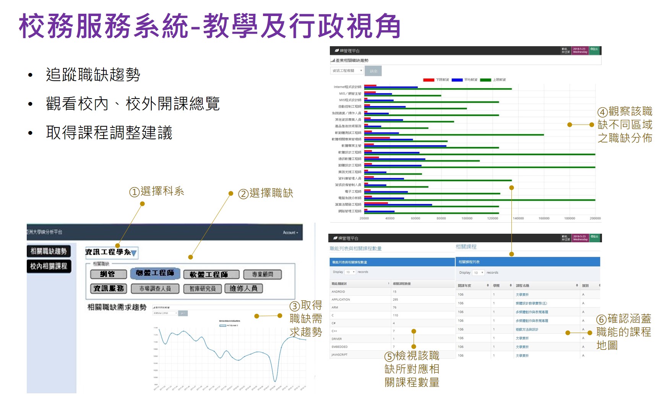Viewport: 662px width, 396px height.
Task: Open the Account dropdown menu
Action: [x=290, y=232]
